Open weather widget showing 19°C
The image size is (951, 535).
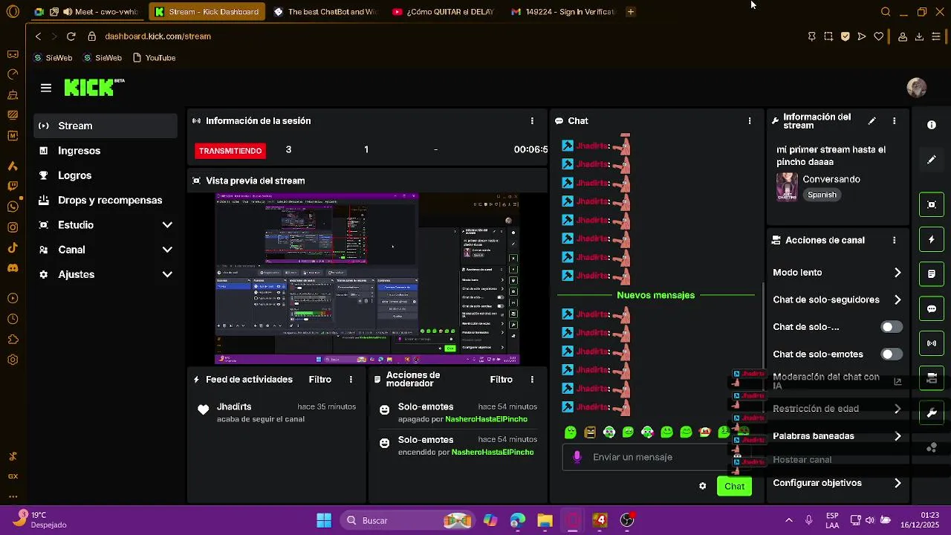(x=41, y=519)
